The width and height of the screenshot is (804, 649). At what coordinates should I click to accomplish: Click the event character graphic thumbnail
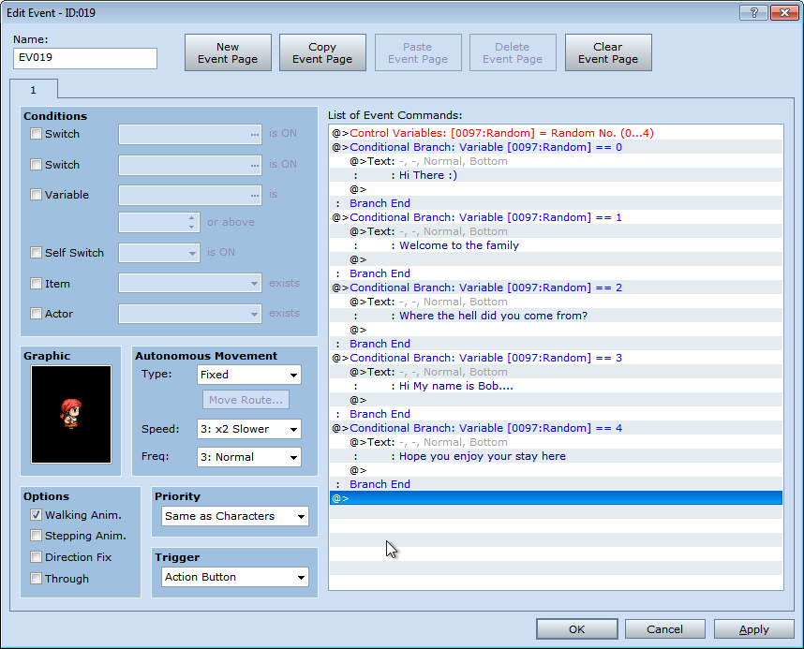(71, 413)
